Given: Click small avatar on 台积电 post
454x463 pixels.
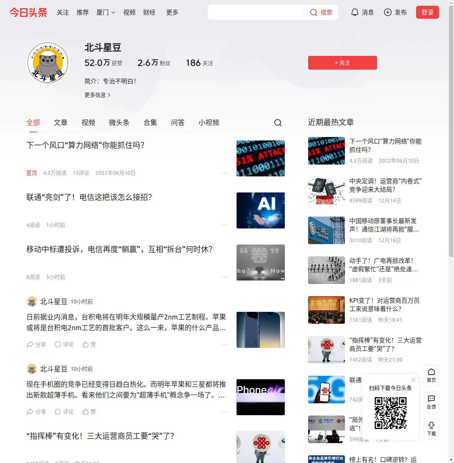Looking at the screenshot, I should click(31, 302).
